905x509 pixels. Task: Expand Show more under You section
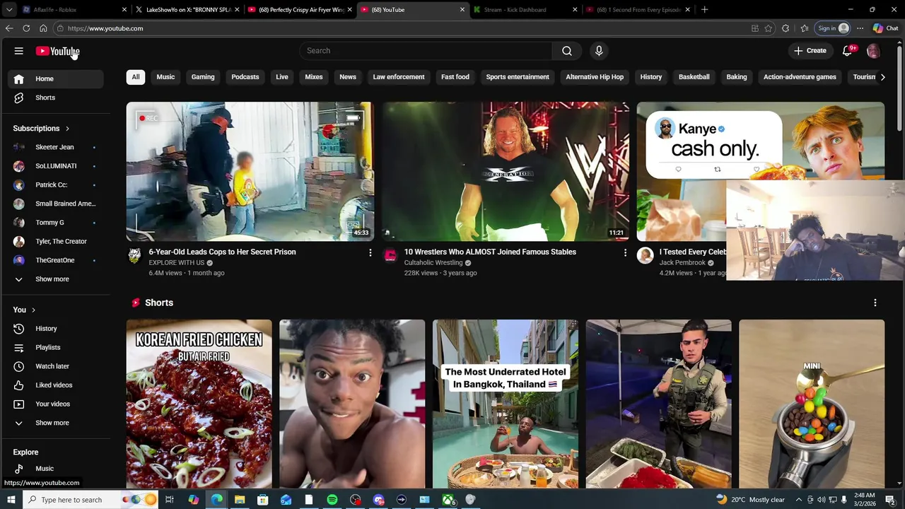click(x=55, y=423)
